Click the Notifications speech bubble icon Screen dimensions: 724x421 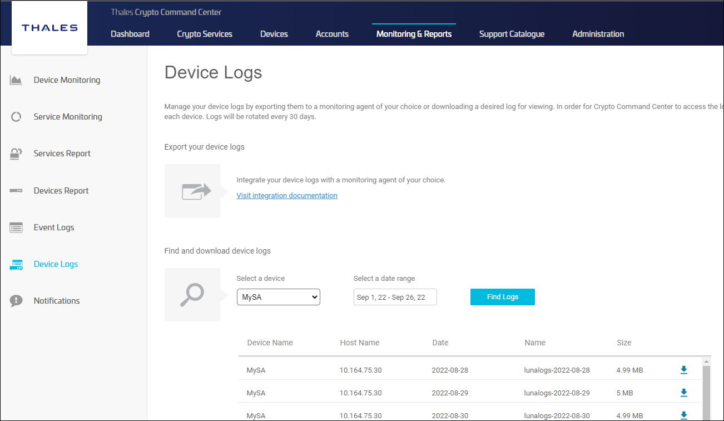pos(16,301)
